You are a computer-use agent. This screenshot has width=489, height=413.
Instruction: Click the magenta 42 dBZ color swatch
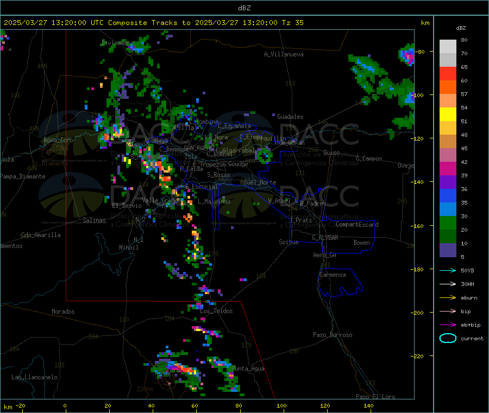point(448,168)
